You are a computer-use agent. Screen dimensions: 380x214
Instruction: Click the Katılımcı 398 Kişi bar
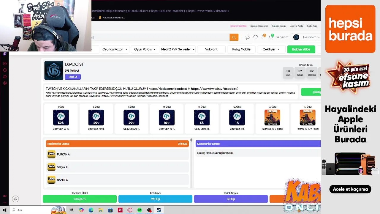[x=155, y=199]
